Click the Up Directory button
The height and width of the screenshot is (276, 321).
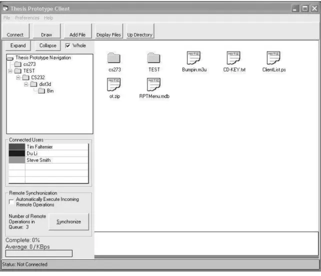coord(140,31)
